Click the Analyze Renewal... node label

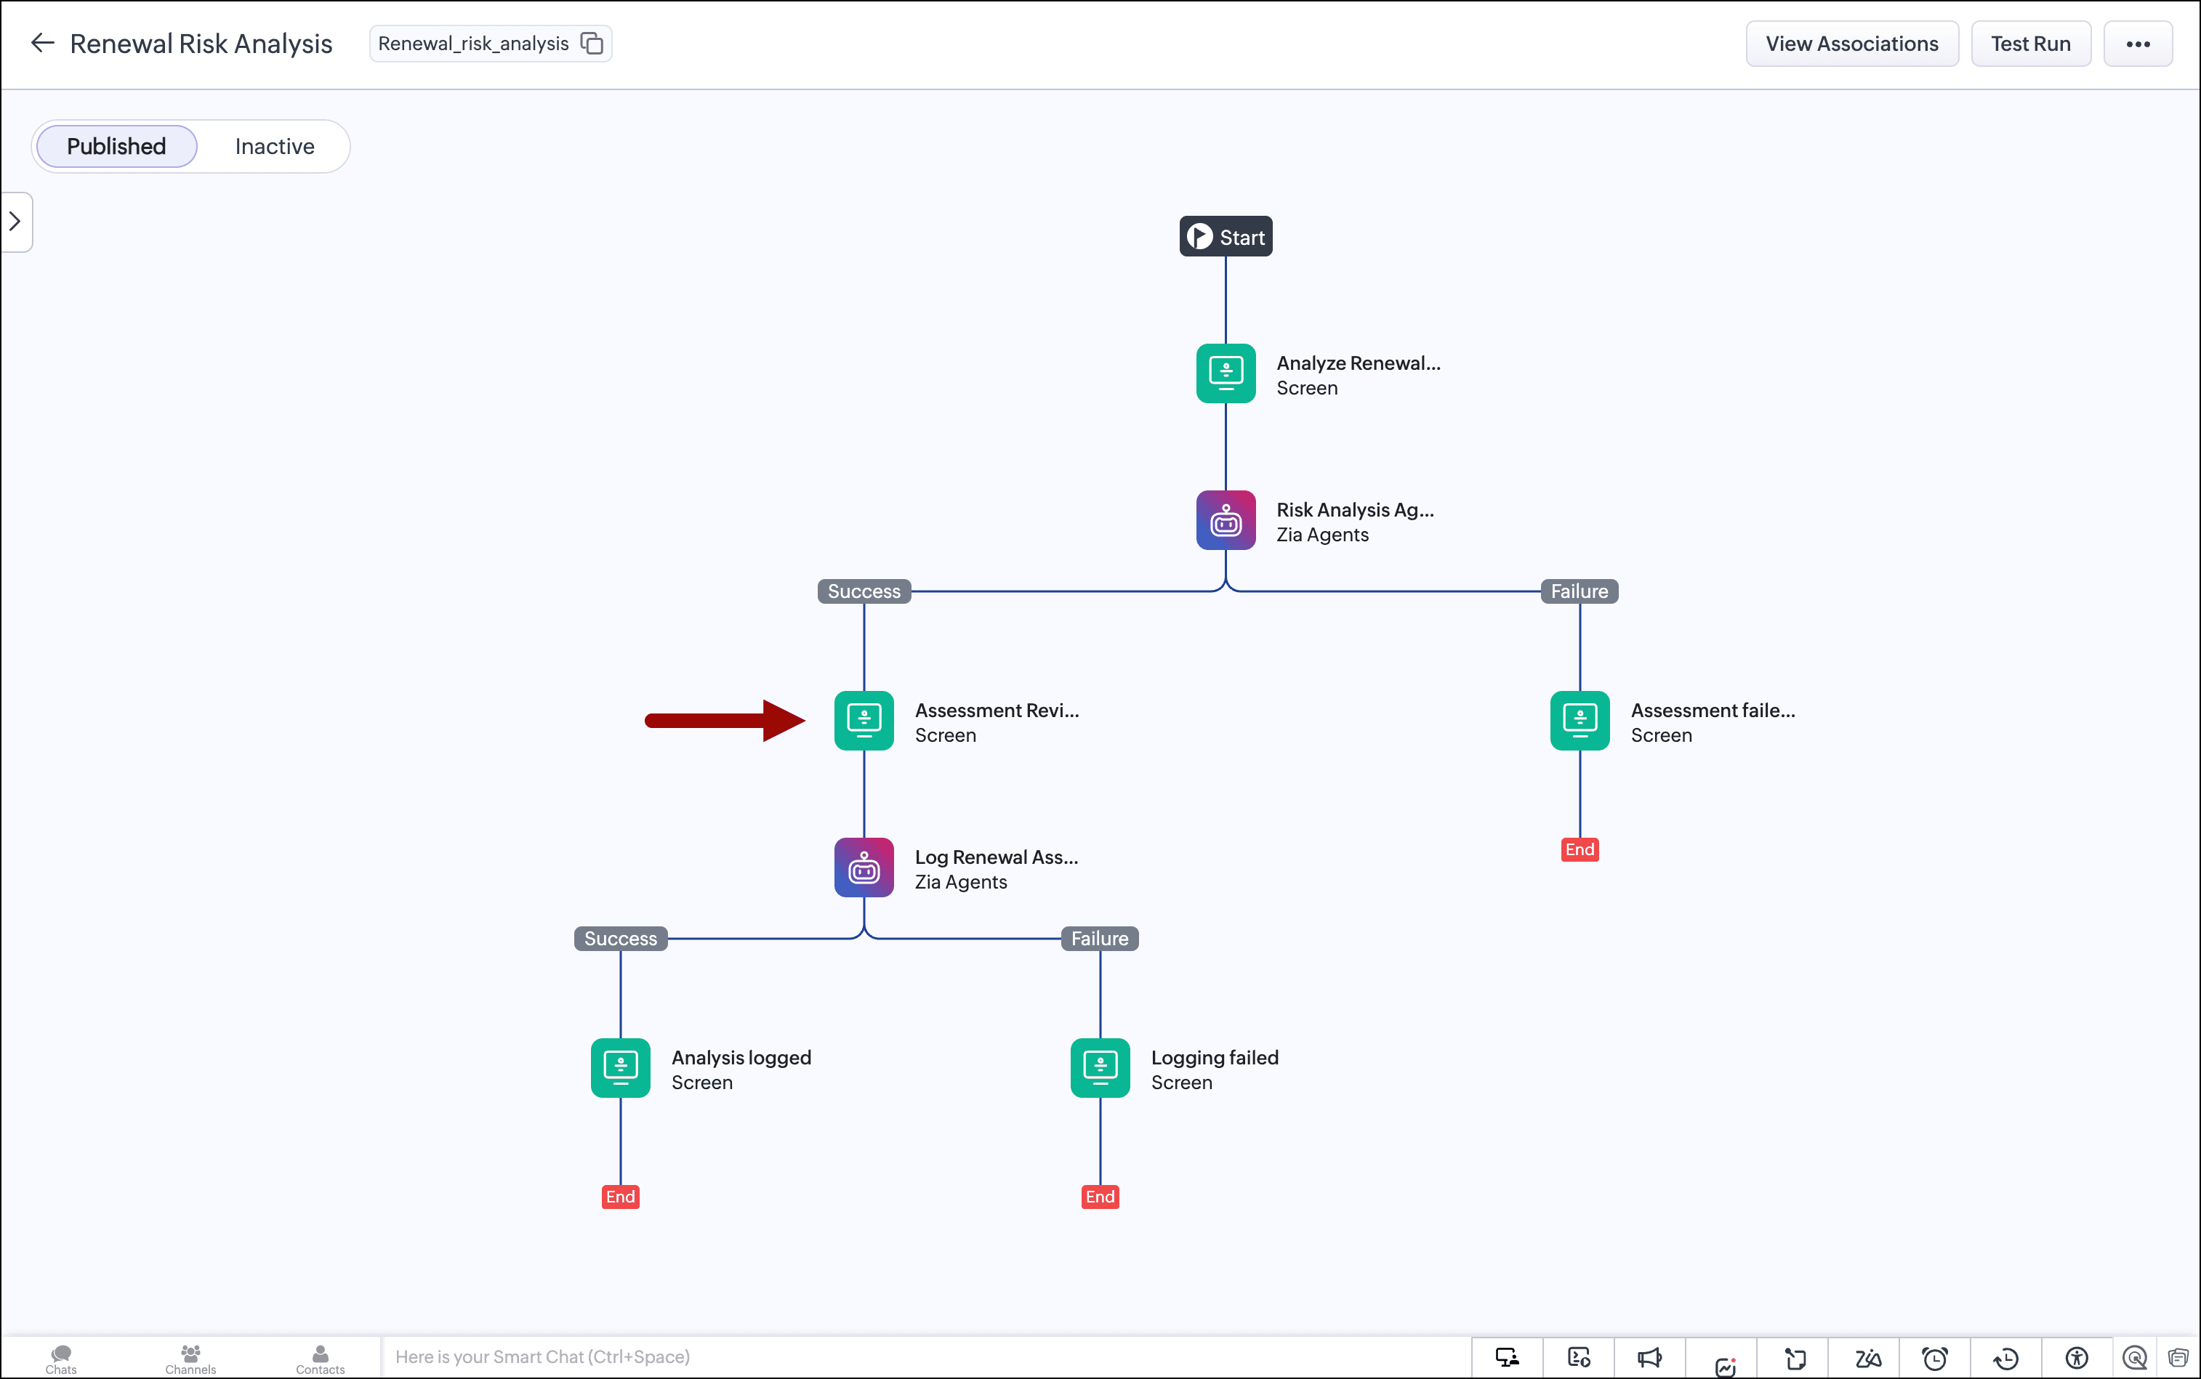[1358, 363]
